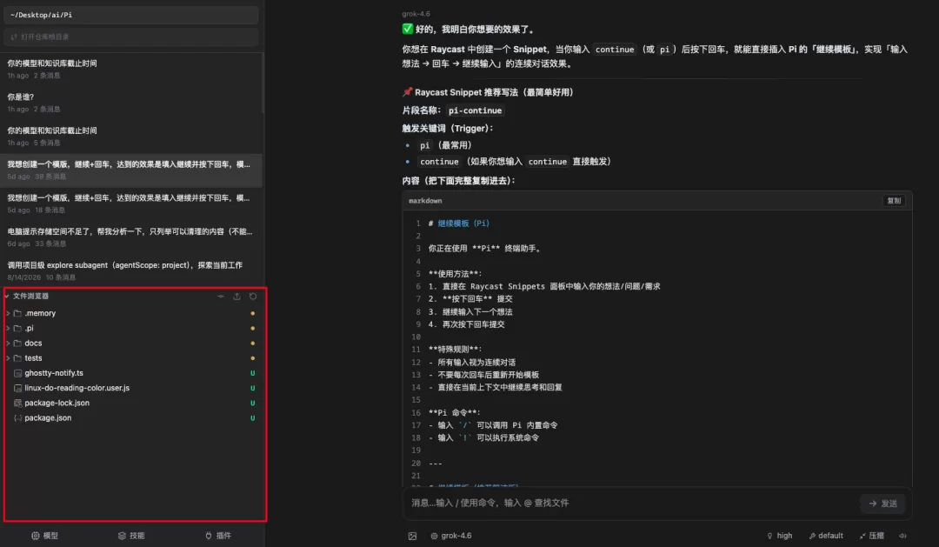The width and height of the screenshot is (939, 547).
Task: Click the .memory folder icon
Action: click(x=17, y=313)
